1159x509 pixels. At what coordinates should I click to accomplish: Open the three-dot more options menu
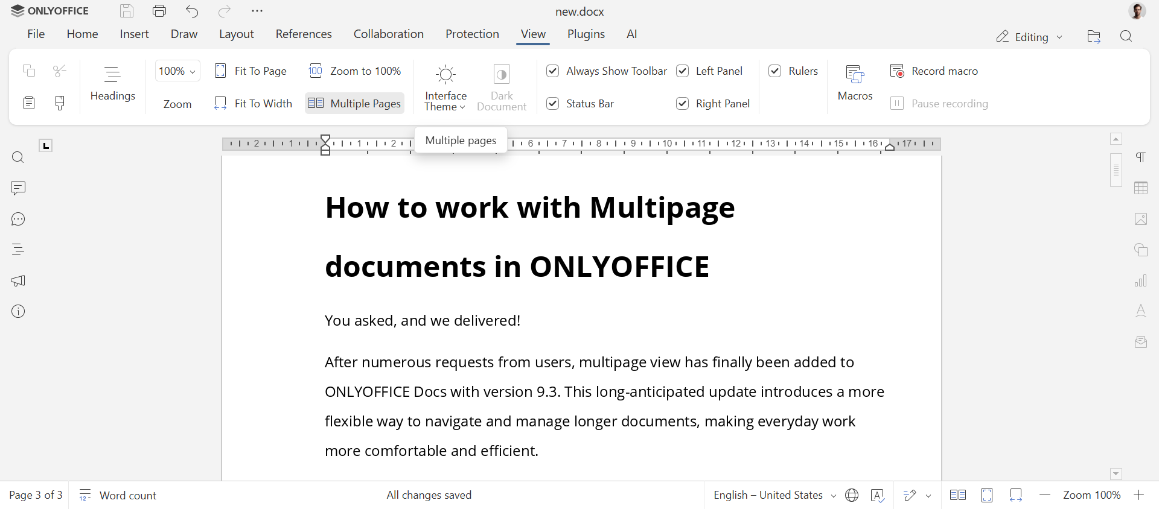click(257, 11)
